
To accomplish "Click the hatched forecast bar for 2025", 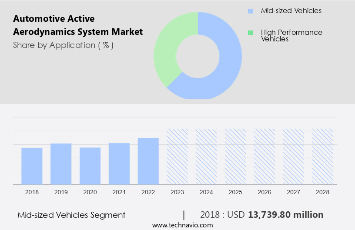I will (235, 156).
